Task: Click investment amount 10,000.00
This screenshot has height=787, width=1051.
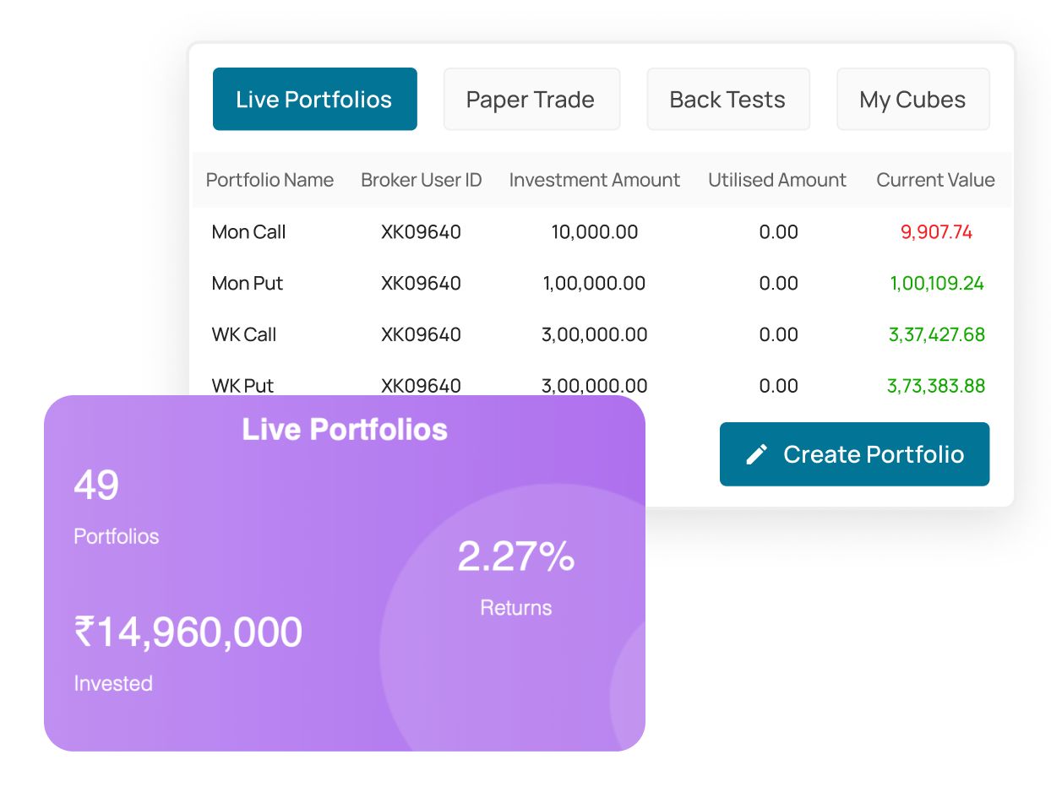Action: click(595, 231)
